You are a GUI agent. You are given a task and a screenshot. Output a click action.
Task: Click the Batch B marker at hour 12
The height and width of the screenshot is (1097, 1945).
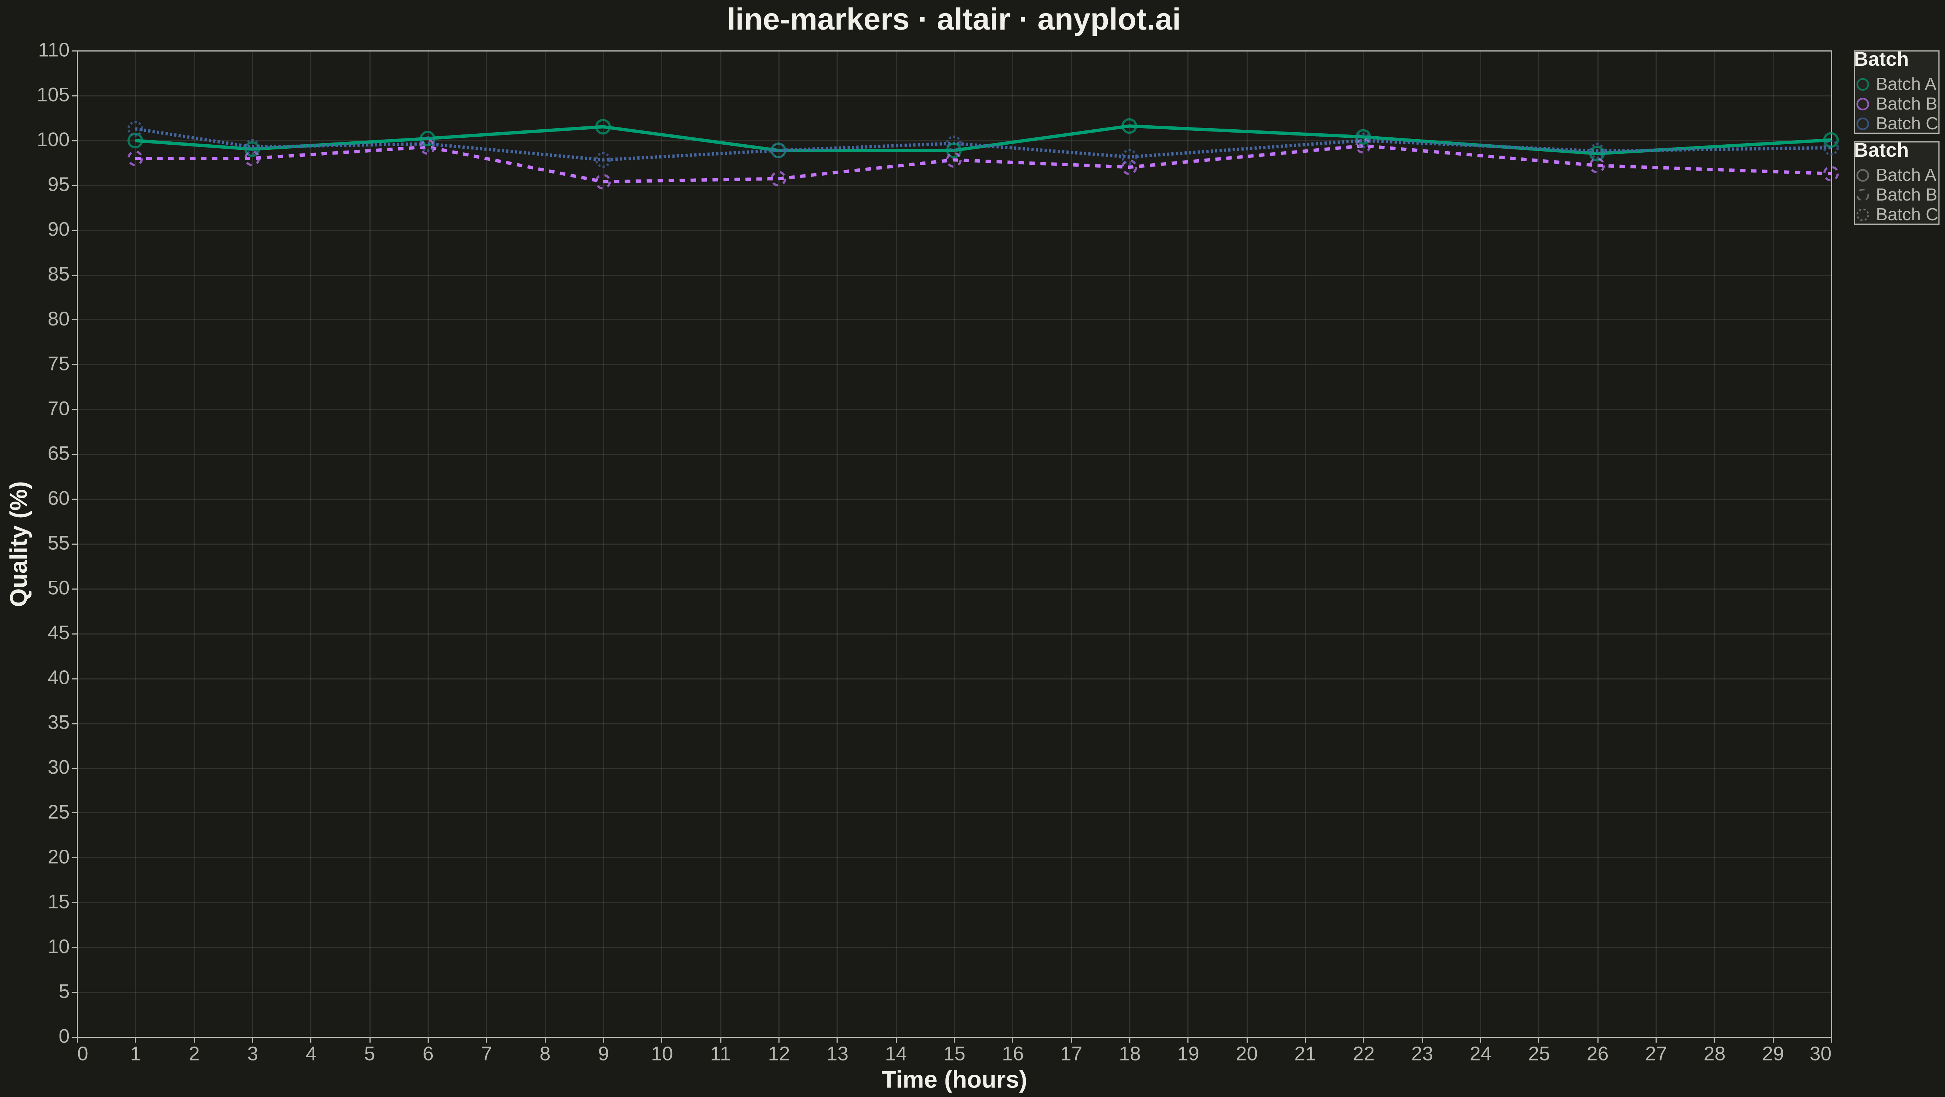pos(778,179)
